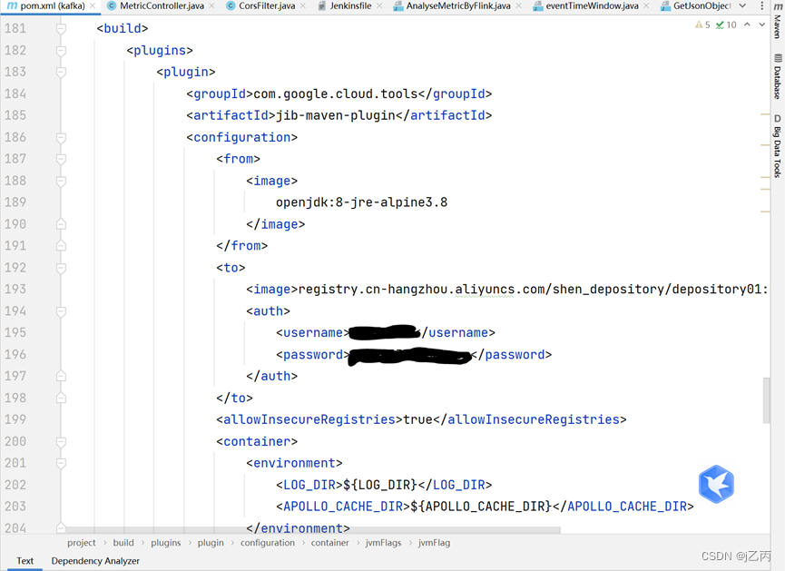Collapse the environment tag at line 201

pyautogui.click(x=61, y=463)
